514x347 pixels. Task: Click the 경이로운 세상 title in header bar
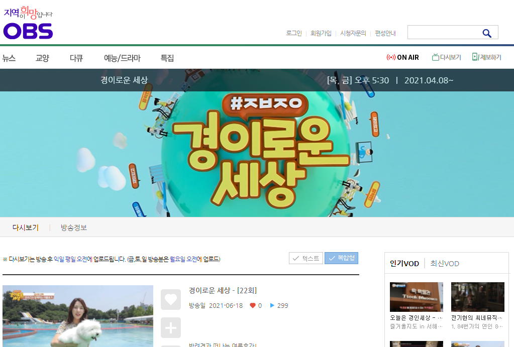[x=124, y=80]
